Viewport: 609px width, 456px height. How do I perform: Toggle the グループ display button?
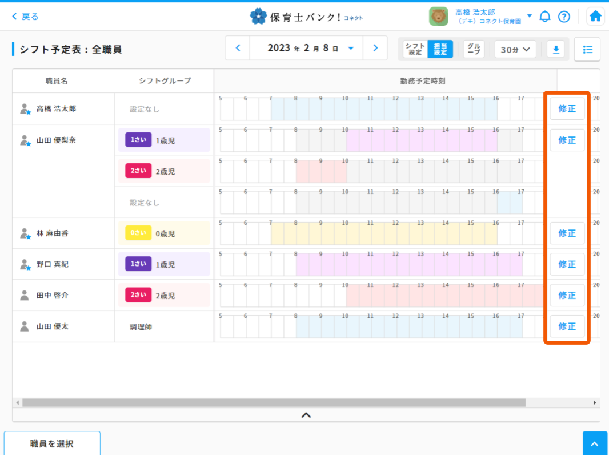click(x=473, y=50)
